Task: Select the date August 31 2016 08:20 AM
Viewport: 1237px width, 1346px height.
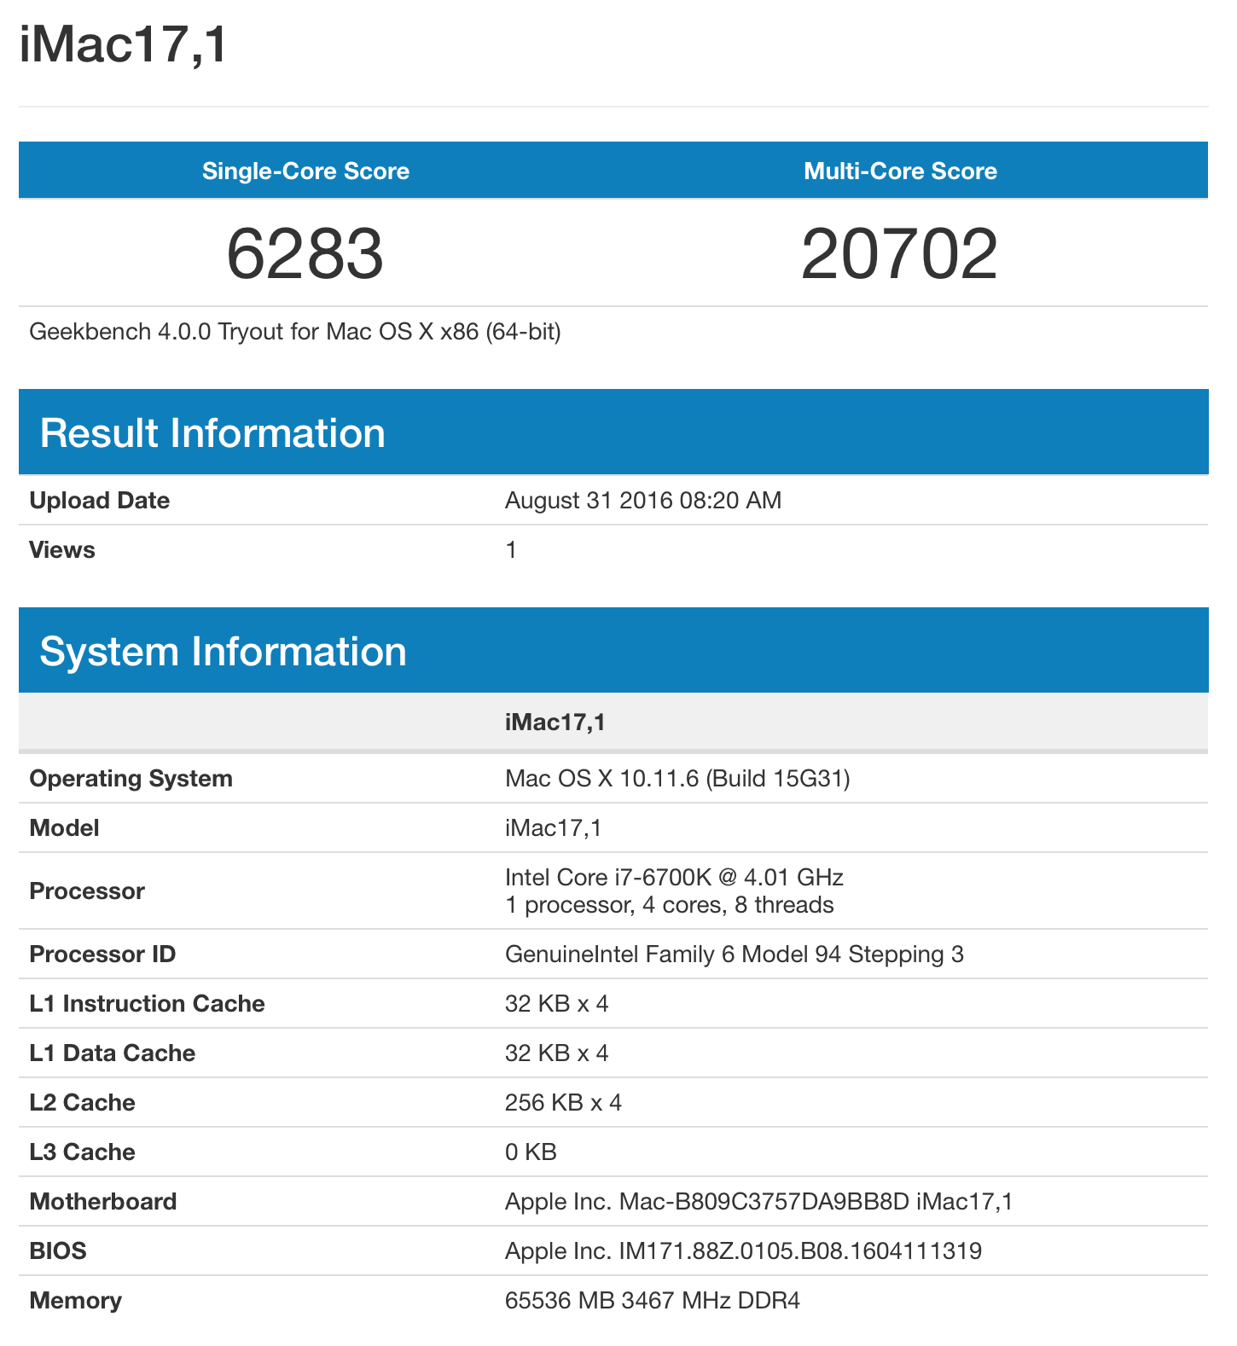Action: pos(643,500)
